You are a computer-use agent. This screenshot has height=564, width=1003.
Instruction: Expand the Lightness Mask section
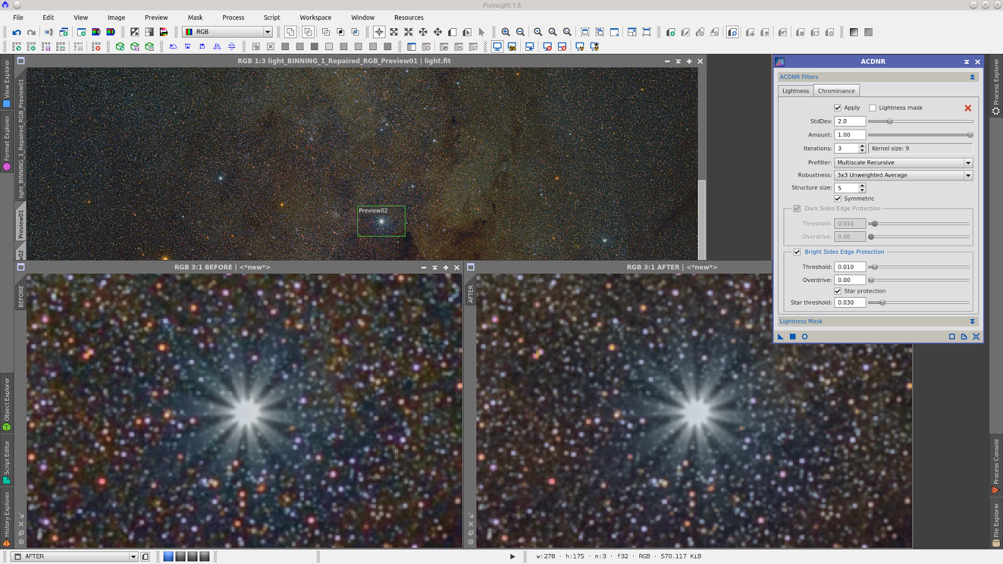click(972, 321)
